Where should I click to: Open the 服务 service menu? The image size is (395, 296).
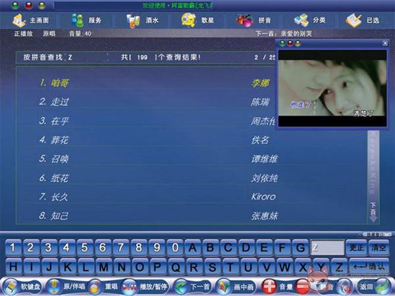(86, 20)
